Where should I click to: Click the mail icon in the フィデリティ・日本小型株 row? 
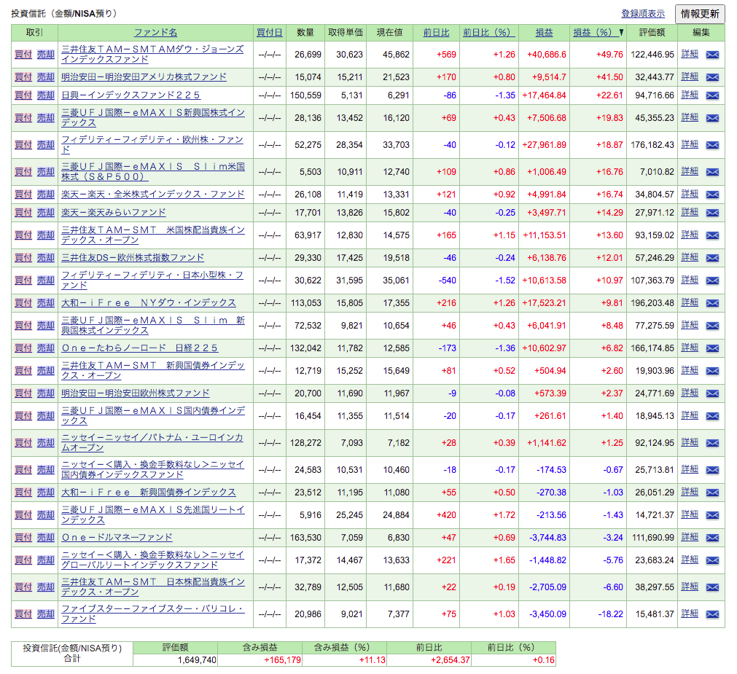tap(712, 281)
